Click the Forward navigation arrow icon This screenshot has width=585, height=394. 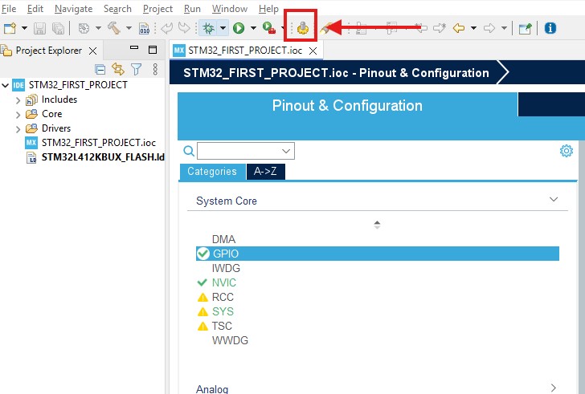[x=489, y=28]
